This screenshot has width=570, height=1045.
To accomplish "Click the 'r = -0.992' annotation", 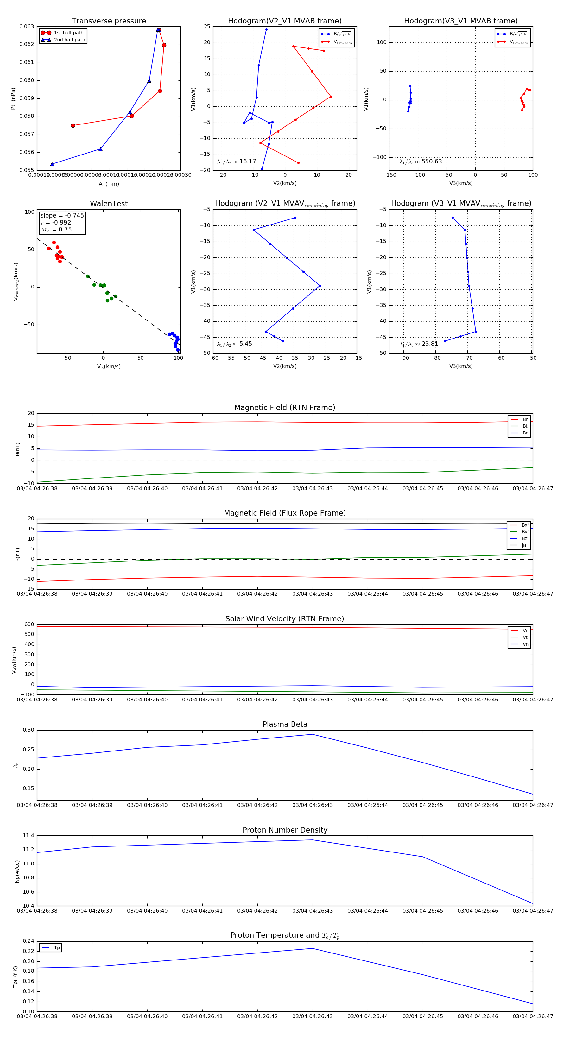I will [56, 222].
